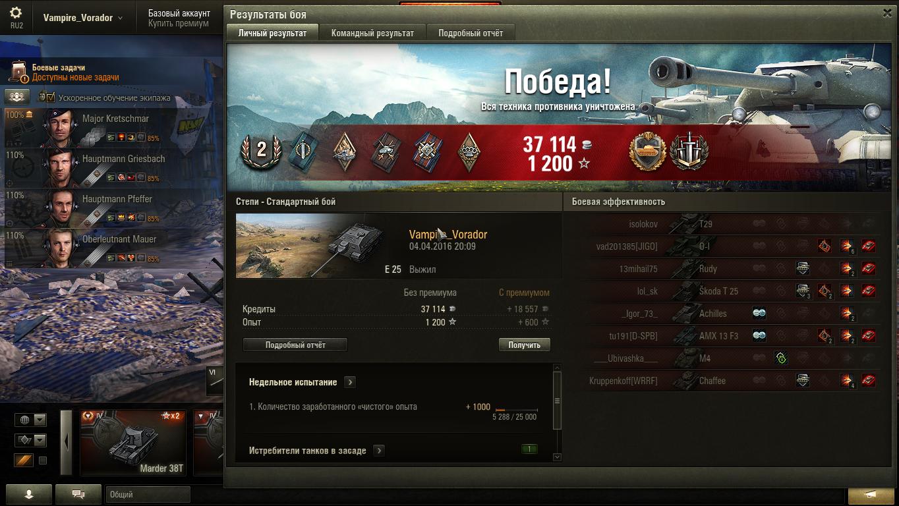
Task: Open the chat channels speech-bubble icon
Action: click(78, 494)
